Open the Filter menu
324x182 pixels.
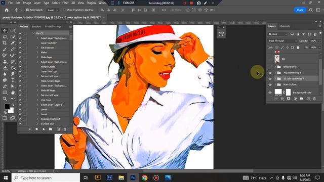pyautogui.click(x=65, y=3)
